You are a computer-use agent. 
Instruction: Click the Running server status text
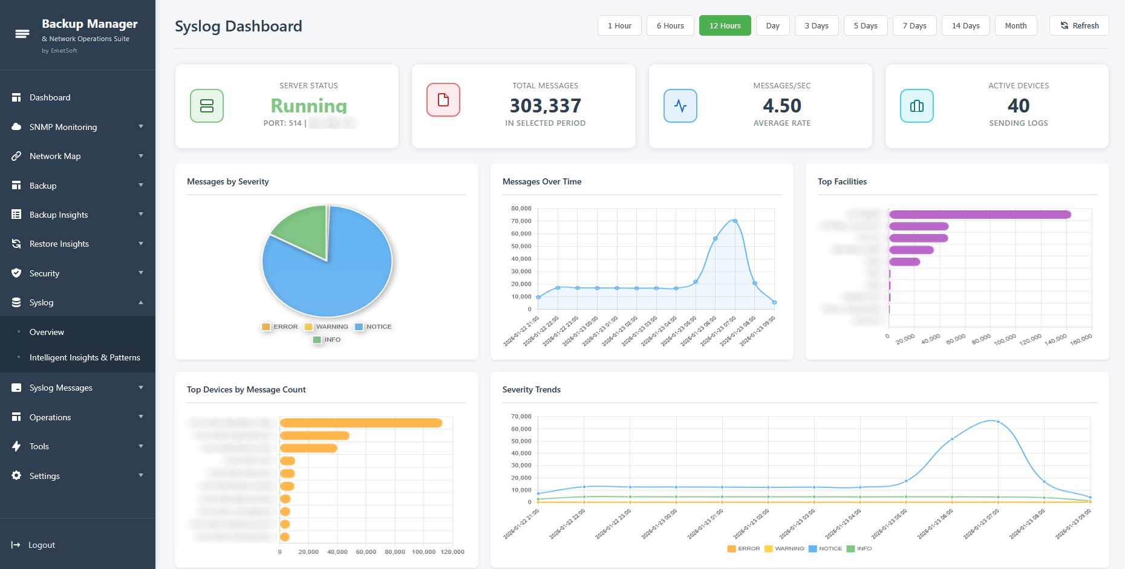tap(309, 106)
